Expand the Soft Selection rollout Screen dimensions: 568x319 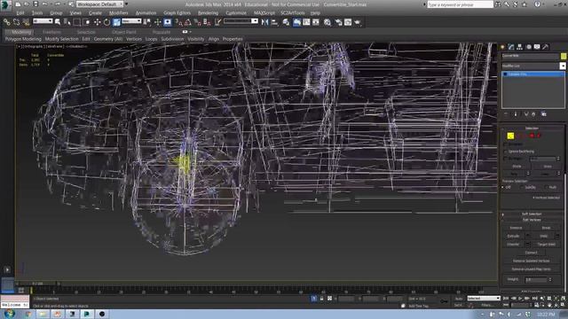click(x=532, y=214)
